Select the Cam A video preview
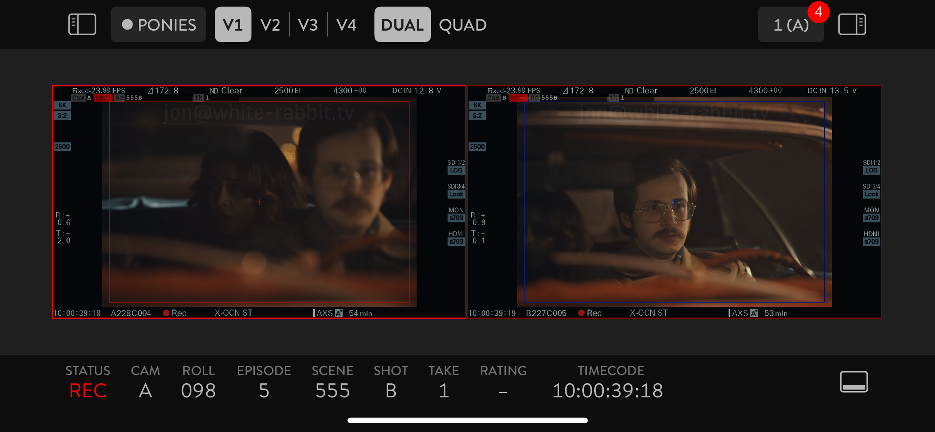Screen dimensions: 935x432 click(259, 202)
